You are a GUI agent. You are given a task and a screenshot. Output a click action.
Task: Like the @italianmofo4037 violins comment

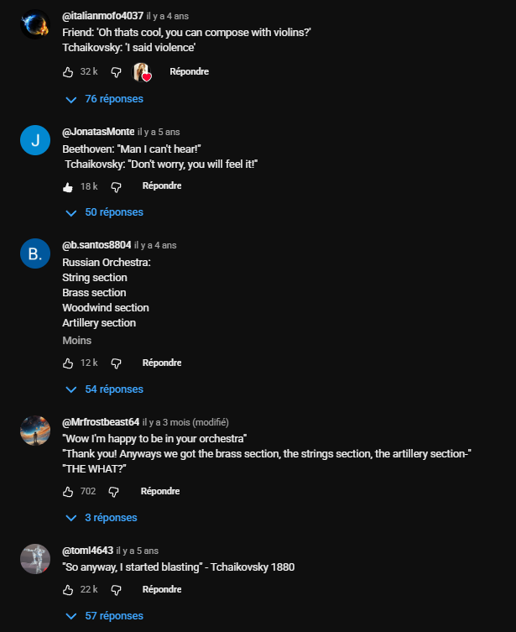click(68, 72)
